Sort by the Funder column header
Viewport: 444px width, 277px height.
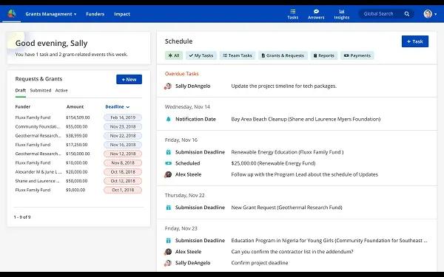click(23, 106)
